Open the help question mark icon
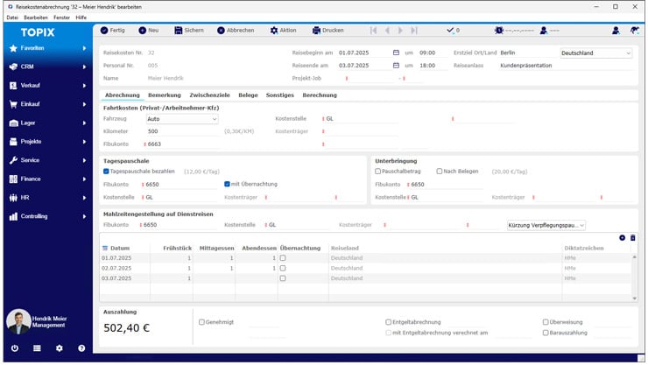648x365 pixels. tap(81, 347)
